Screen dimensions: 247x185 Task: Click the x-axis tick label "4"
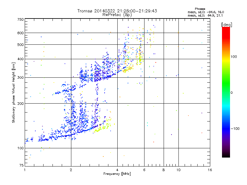(117, 170)
